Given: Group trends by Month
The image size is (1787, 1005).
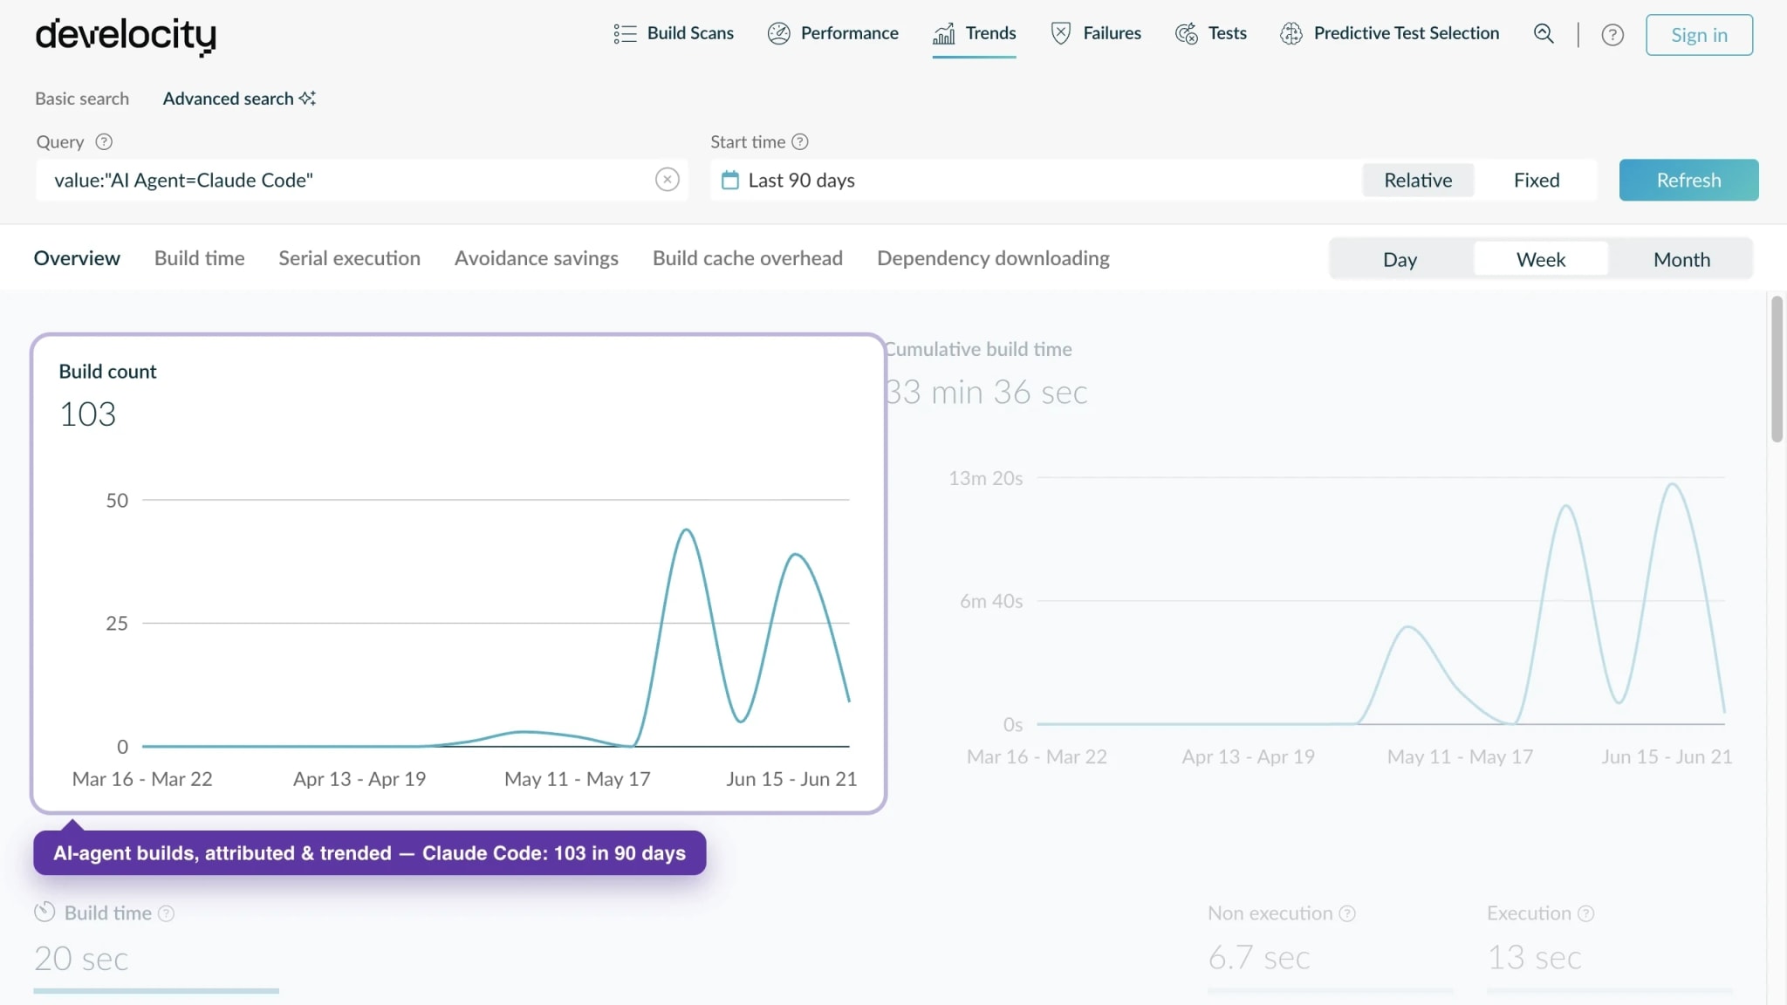Looking at the screenshot, I should (1681, 259).
